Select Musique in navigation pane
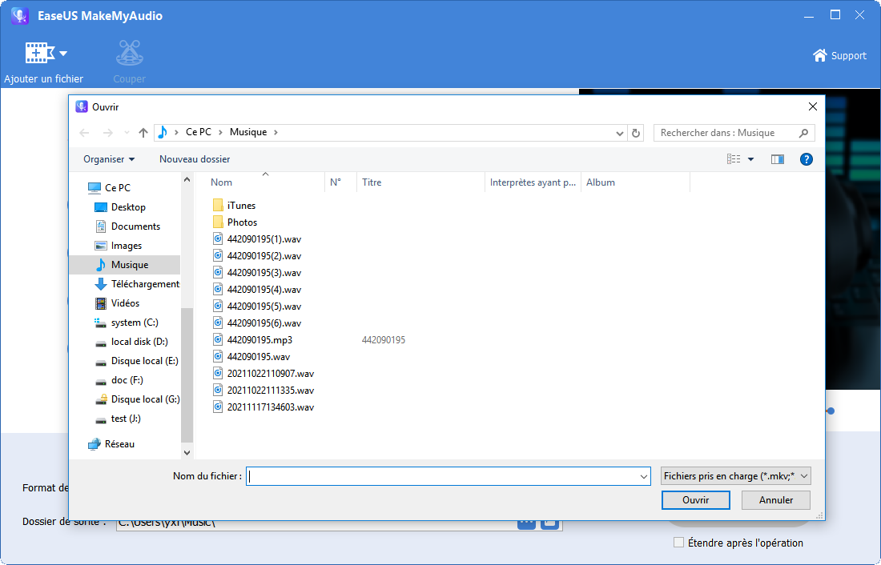 (x=125, y=265)
